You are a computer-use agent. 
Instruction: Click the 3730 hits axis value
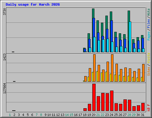pos(4,12)
